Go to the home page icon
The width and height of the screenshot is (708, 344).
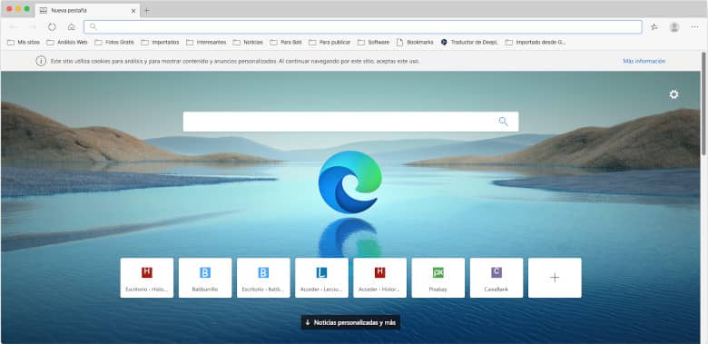click(x=72, y=27)
